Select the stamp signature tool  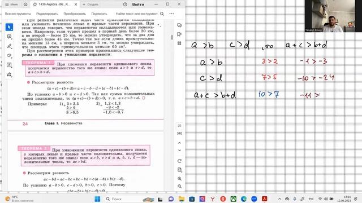pos(9,74)
